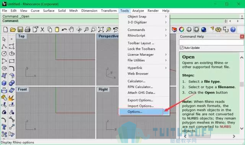The image size is (245, 145).
Task: Select the Text tool in sidebar
Action: [x=4, y=127]
